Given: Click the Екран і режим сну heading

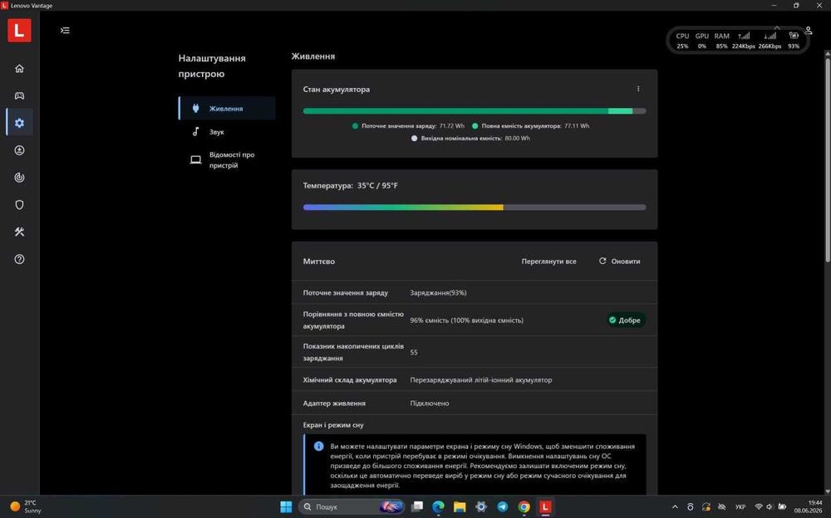Looking at the screenshot, I should coord(333,425).
